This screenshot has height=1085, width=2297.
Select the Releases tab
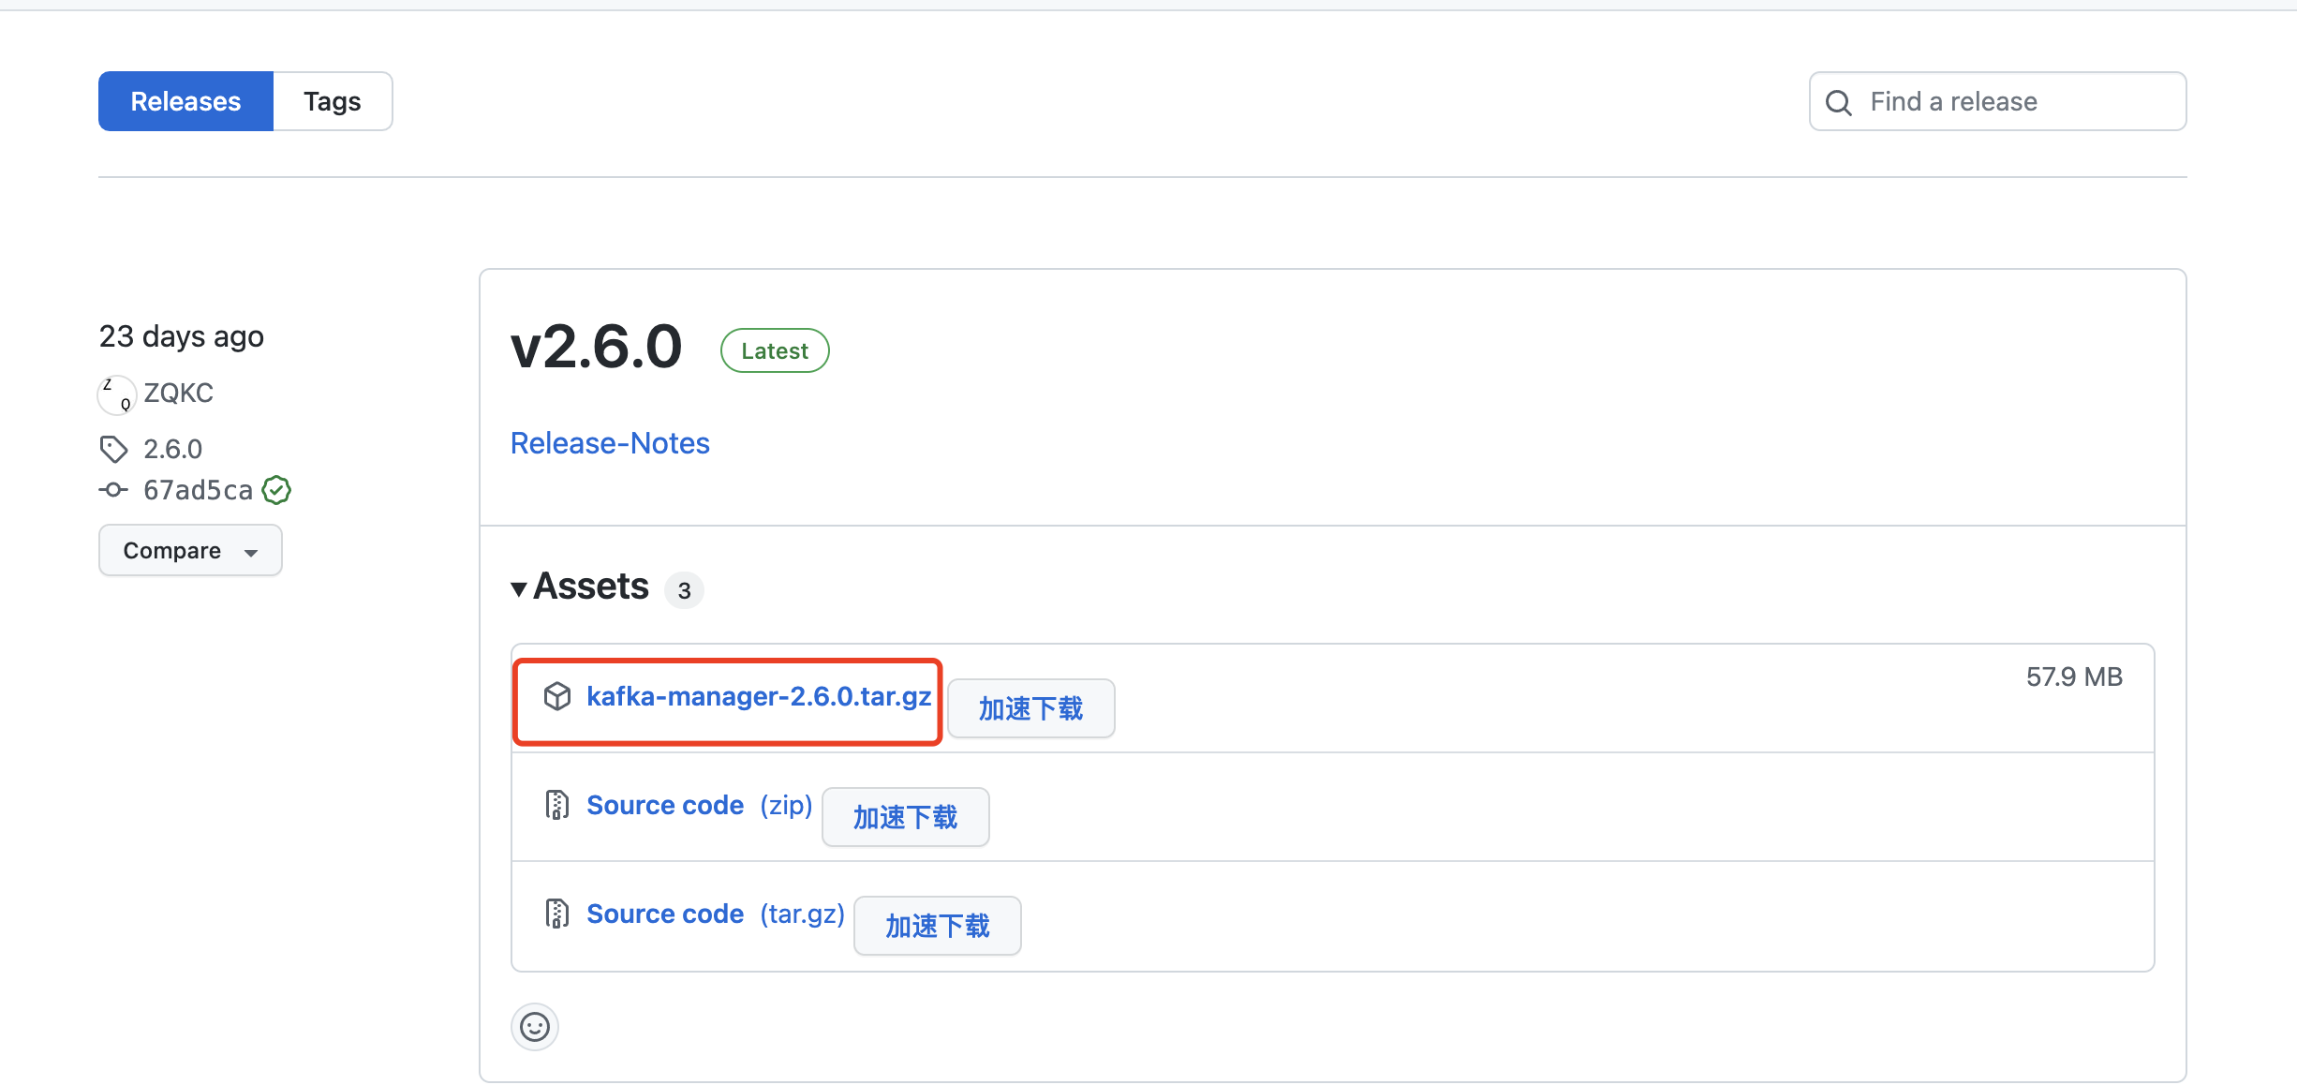pyautogui.click(x=185, y=101)
